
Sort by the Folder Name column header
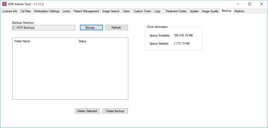44,41
